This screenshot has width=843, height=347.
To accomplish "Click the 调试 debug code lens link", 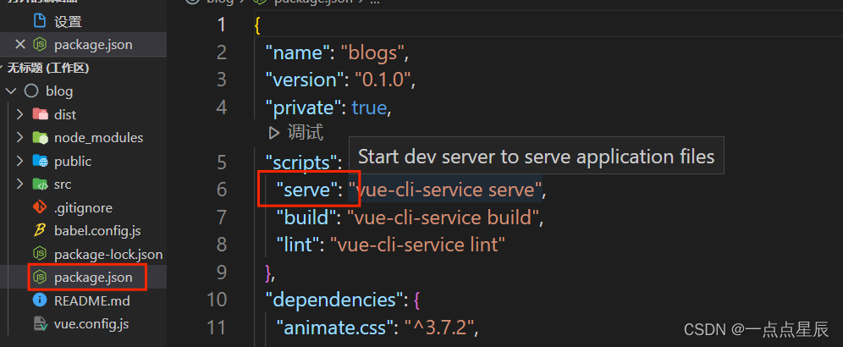I will click(x=306, y=132).
